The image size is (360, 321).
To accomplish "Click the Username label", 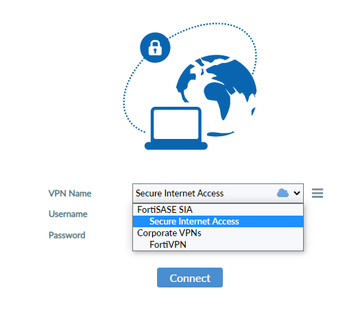I will (x=68, y=214).
